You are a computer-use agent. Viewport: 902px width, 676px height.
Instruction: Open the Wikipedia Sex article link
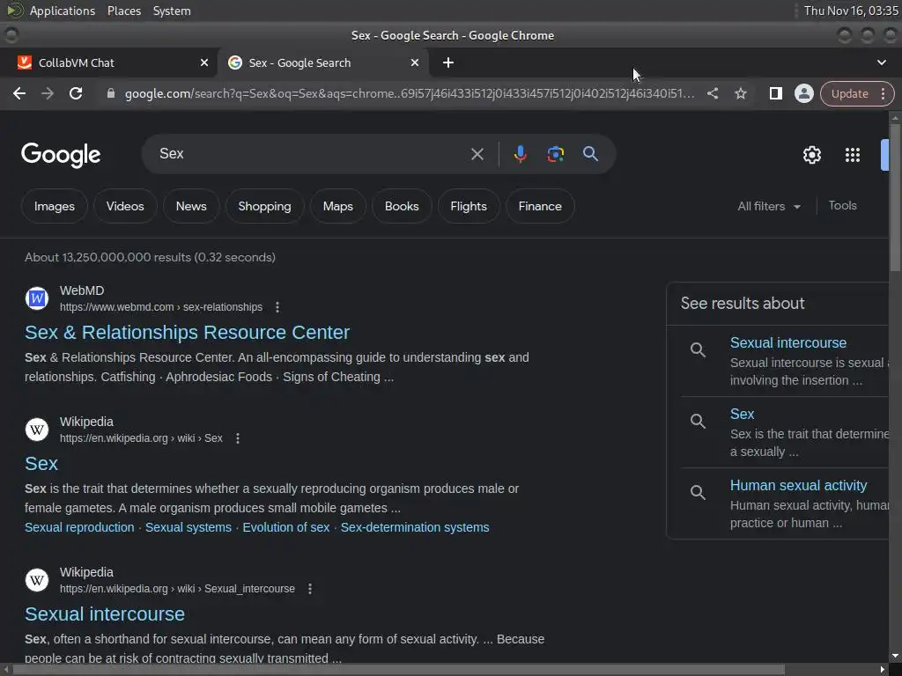[x=41, y=463]
